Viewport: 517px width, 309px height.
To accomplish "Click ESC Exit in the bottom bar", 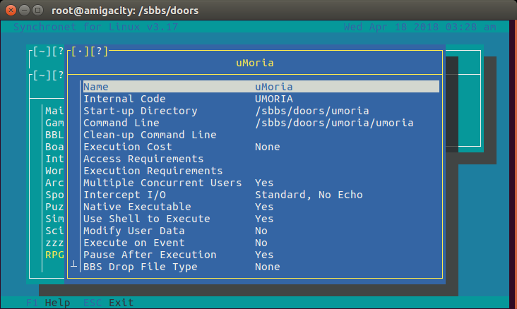I will pyautogui.click(x=108, y=303).
